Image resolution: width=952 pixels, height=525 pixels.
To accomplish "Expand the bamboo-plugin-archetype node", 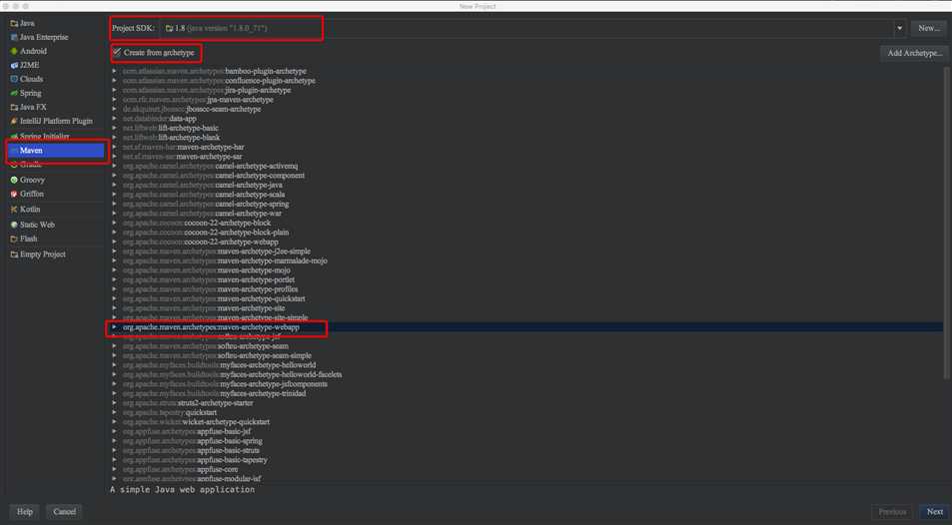I will (x=114, y=71).
